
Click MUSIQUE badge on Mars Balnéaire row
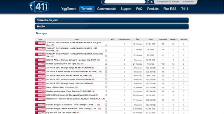40,109
